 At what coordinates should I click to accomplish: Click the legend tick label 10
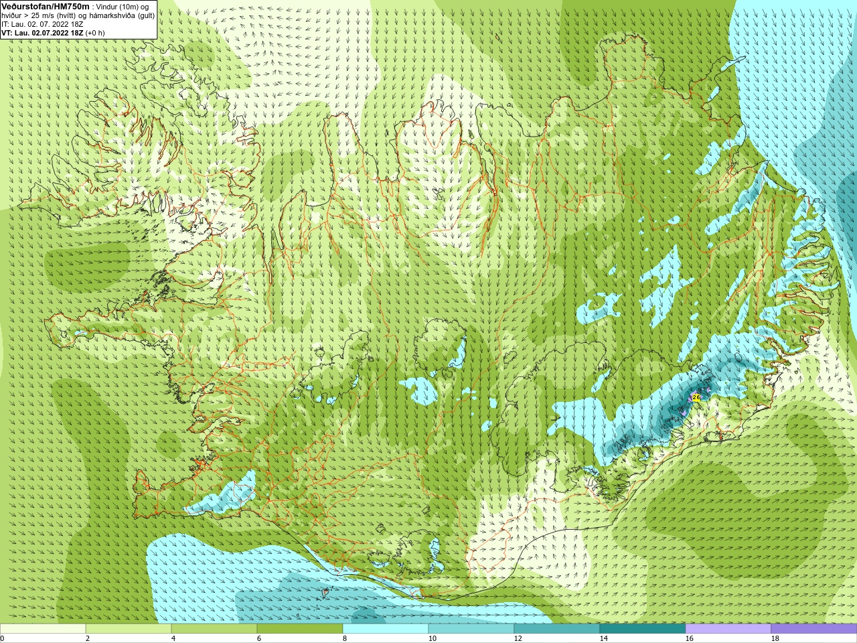click(x=433, y=638)
